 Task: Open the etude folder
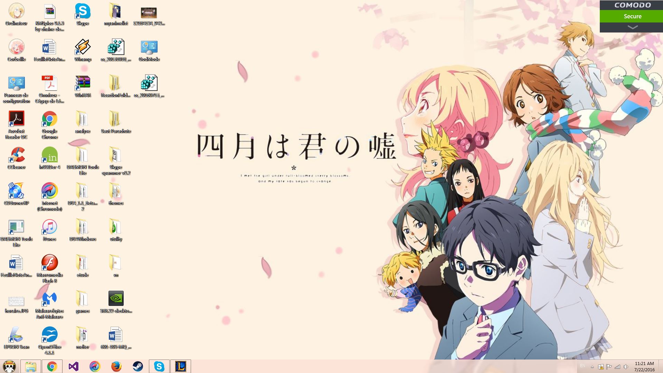pyautogui.click(x=83, y=266)
